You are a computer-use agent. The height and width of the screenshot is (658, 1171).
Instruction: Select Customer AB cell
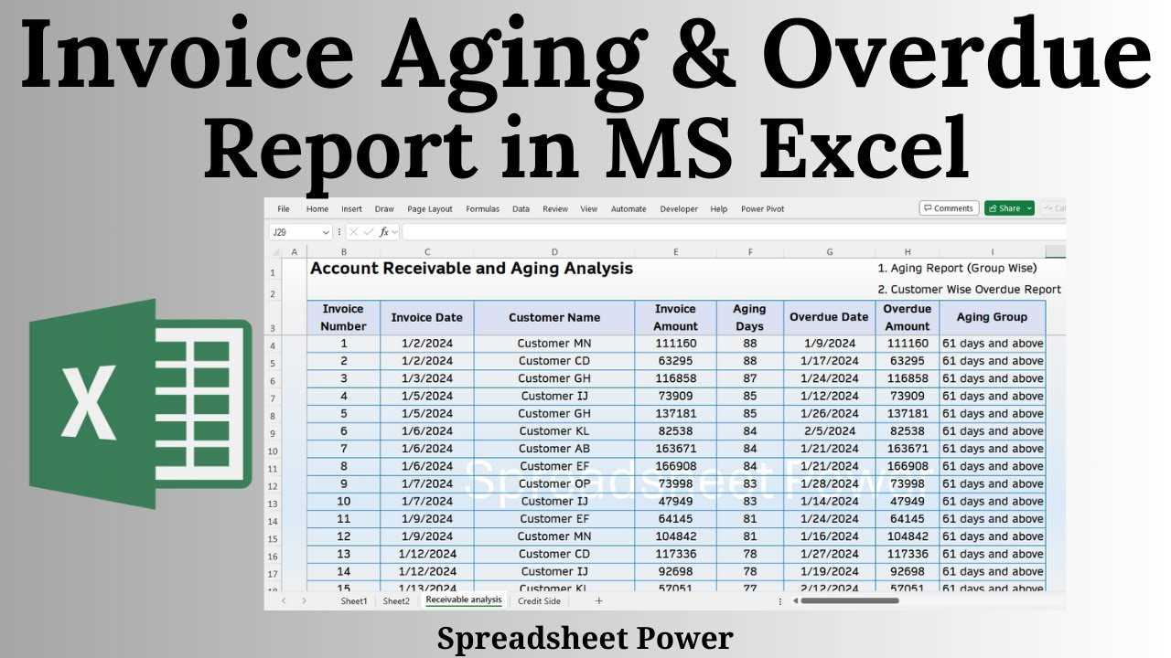554,449
